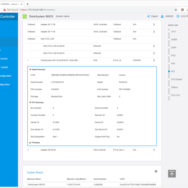Click the Model value SAS3416

123,82
